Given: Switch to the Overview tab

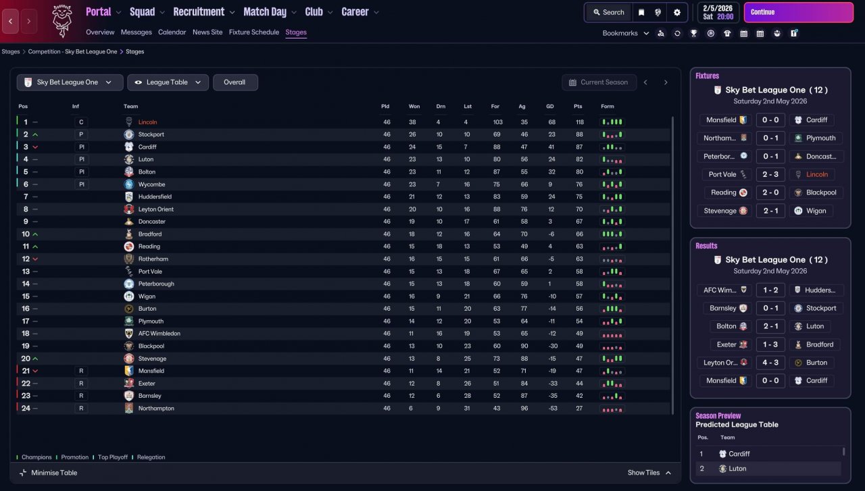Looking at the screenshot, I should [x=100, y=32].
